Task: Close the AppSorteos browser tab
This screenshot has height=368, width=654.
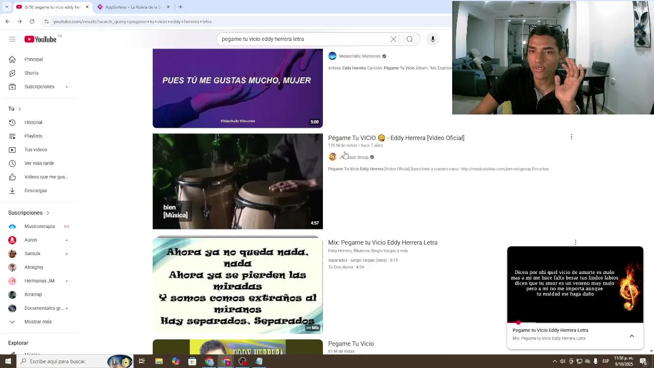Action: coord(169,7)
